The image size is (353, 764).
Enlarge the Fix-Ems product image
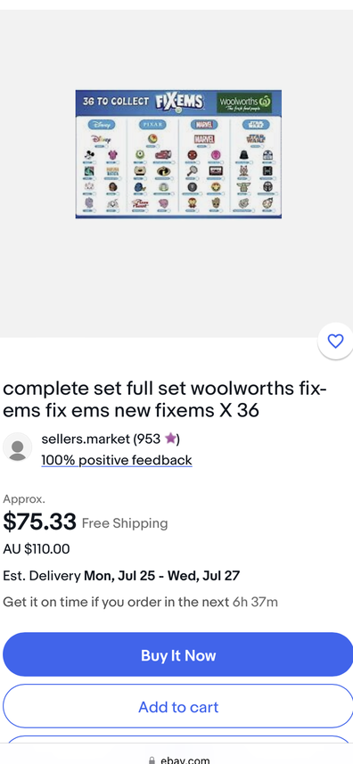click(178, 154)
